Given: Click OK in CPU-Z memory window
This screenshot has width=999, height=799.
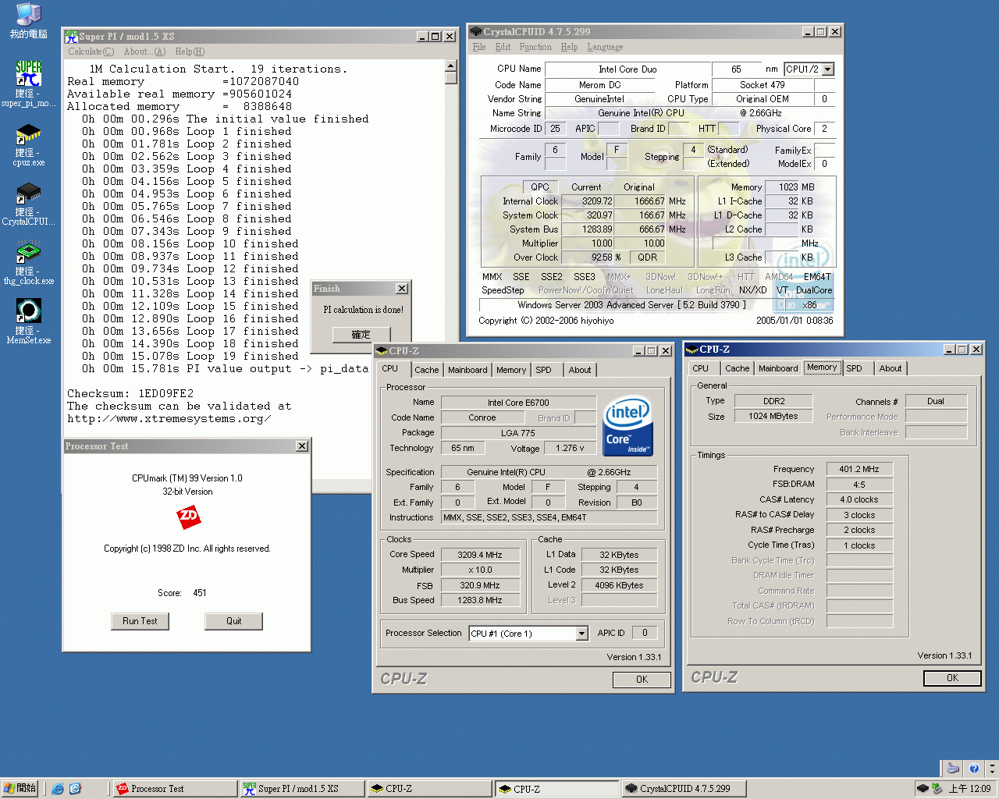Looking at the screenshot, I should [952, 678].
